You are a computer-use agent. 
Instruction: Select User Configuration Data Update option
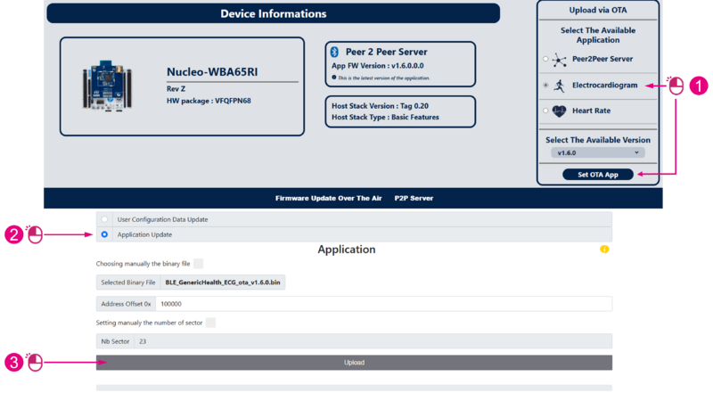104,219
